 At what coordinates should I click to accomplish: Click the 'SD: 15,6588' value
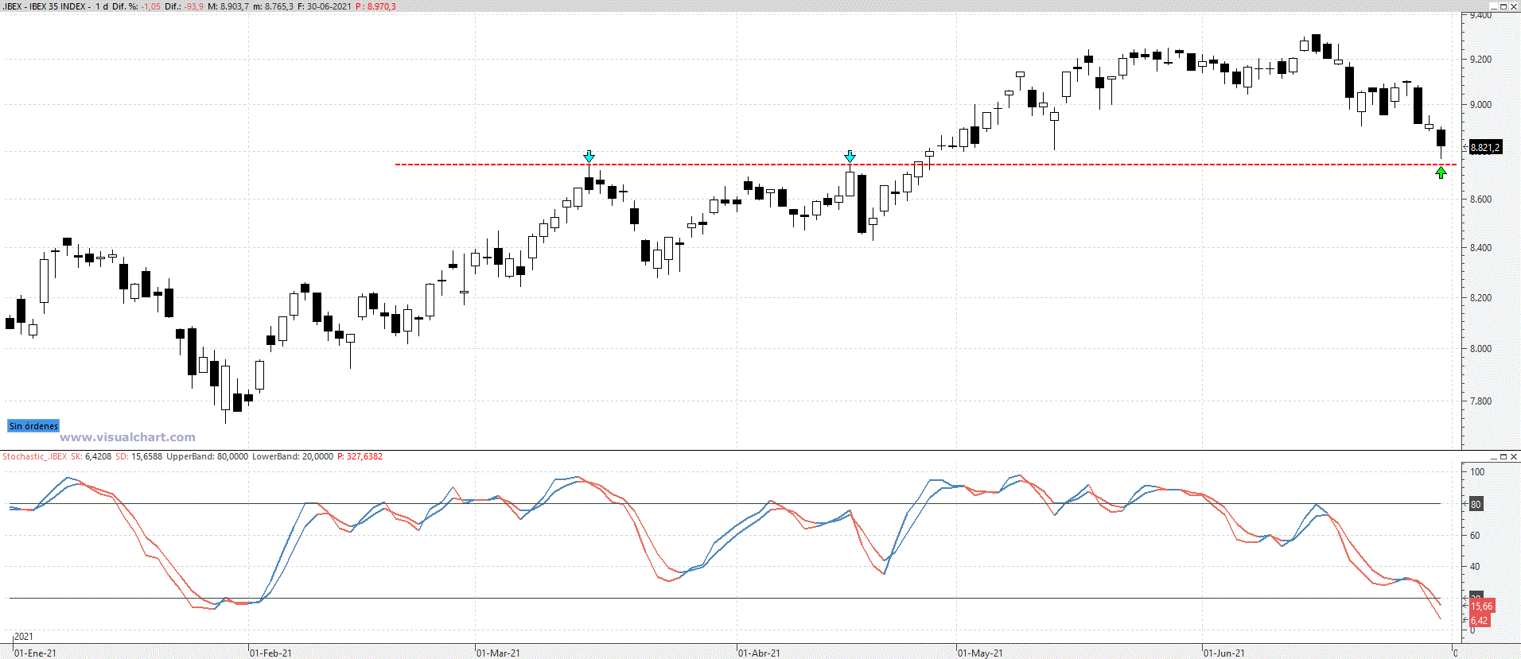(x=139, y=456)
